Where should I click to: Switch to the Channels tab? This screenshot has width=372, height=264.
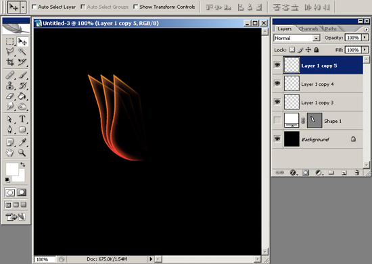point(308,28)
